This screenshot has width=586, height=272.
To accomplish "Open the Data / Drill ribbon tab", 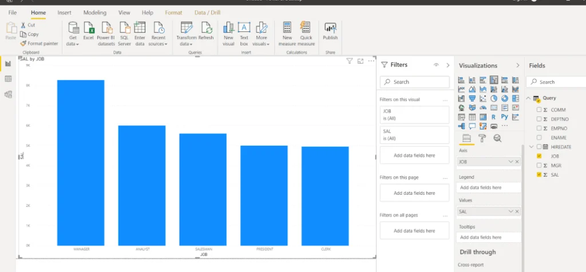I will pyautogui.click(x=207, y=13).
